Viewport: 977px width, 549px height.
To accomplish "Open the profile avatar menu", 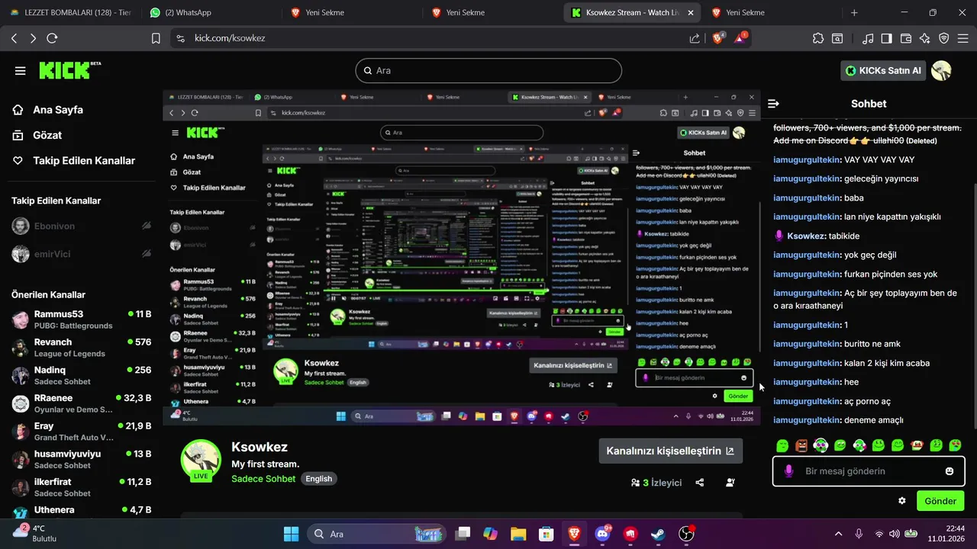I will 941,71.
